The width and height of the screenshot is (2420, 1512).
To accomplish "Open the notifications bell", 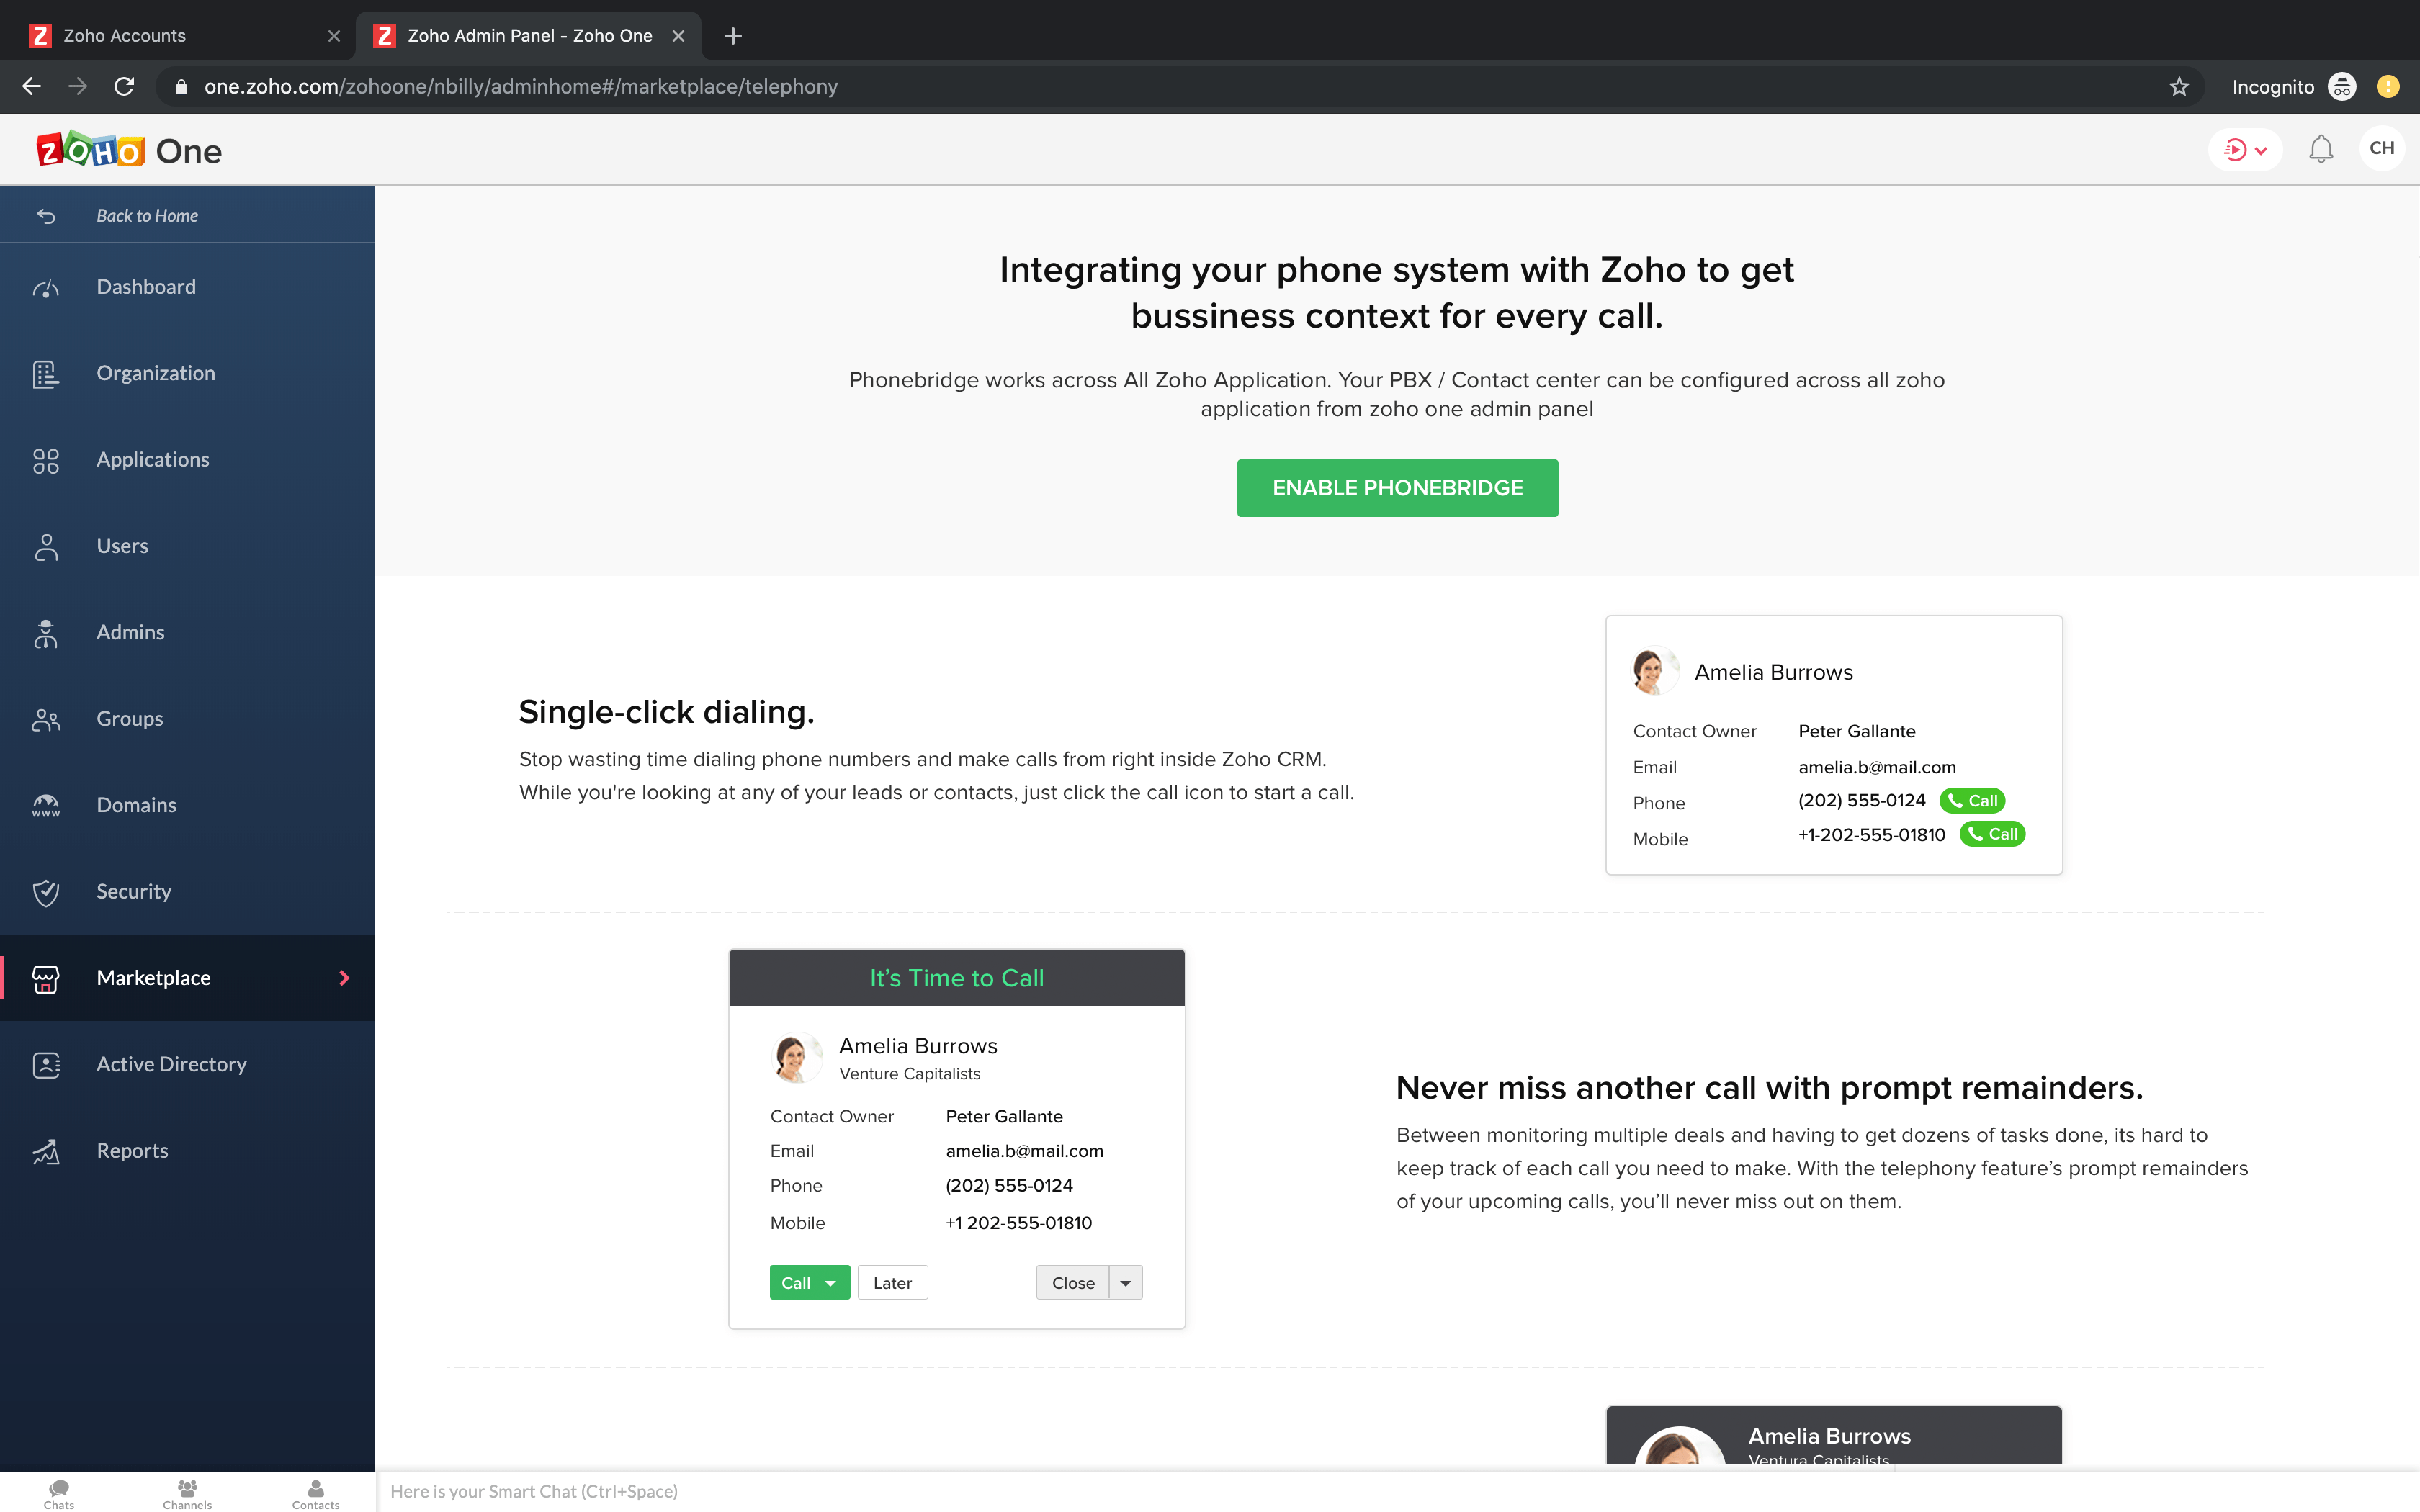I will 2321,148.
